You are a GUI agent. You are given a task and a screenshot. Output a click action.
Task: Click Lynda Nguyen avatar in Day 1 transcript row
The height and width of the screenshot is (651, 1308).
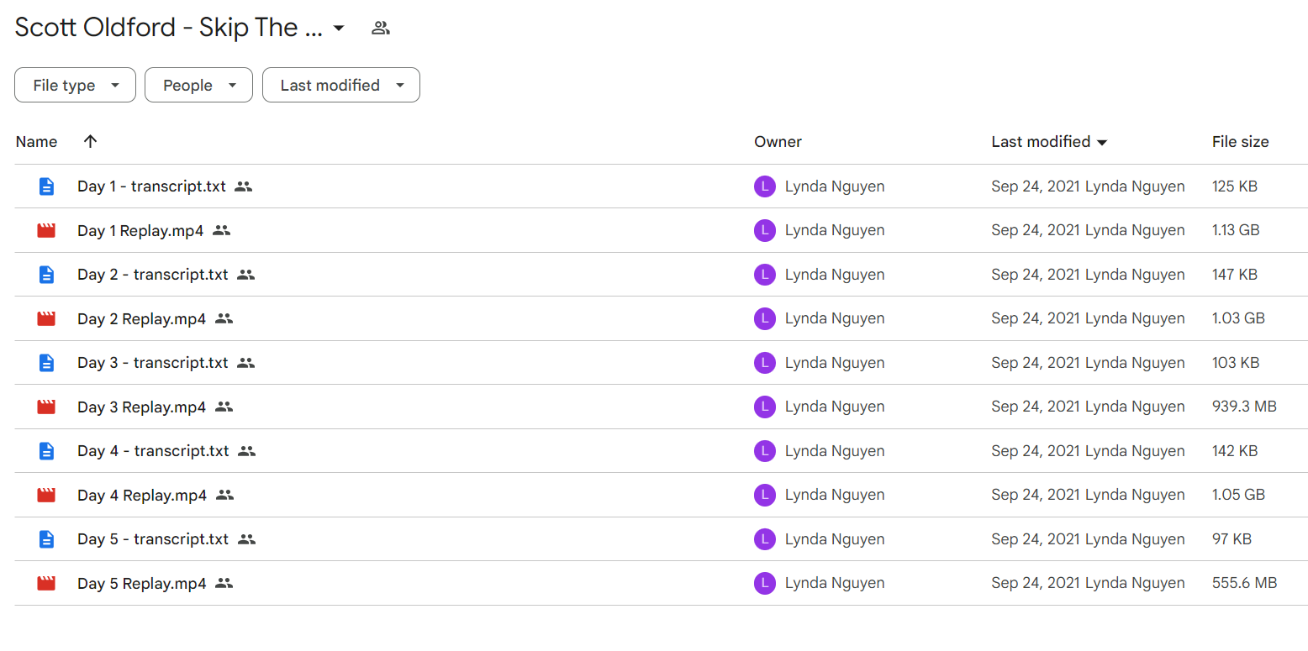pyautogui.click(x=765, y=186)
